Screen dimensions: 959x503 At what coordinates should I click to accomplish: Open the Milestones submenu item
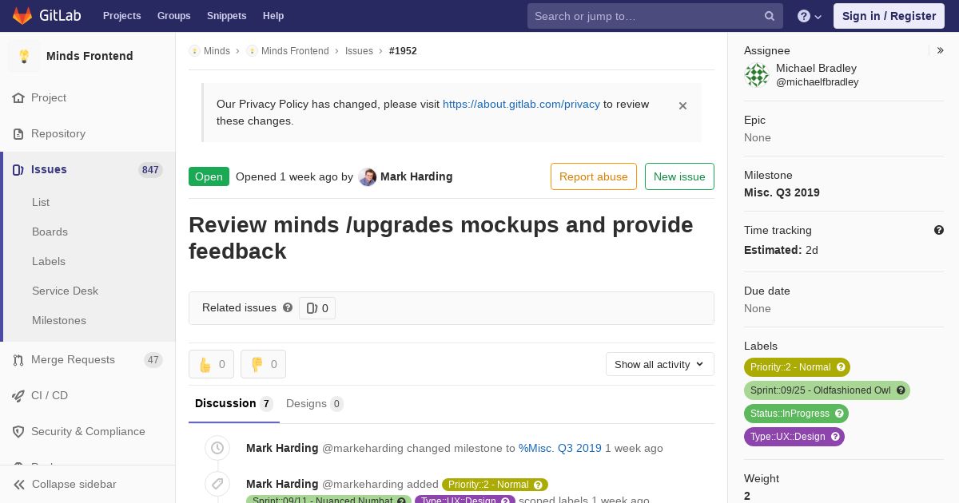pos(59,320)
